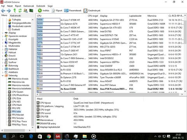Sort by the CPU órajel column header
The height and width of the screenshot is (140, 187).
tap(93, 16)
